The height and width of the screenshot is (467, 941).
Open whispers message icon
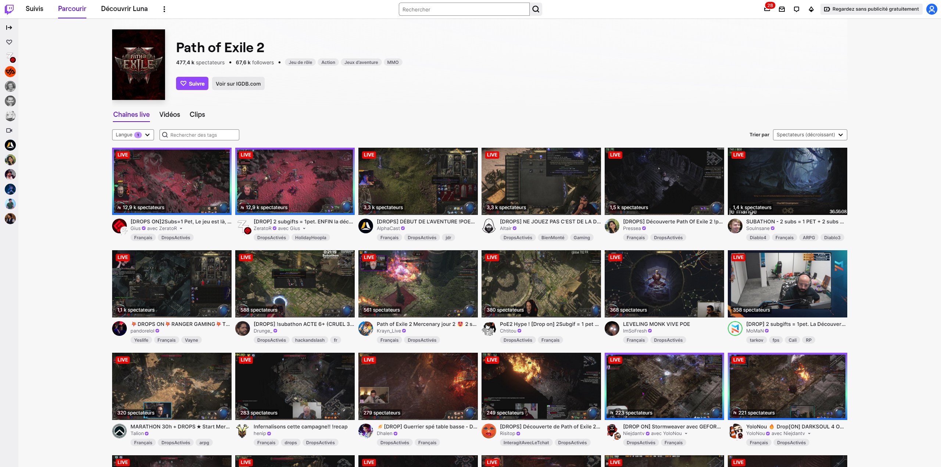pyautogui.click(x=782, y=9)
